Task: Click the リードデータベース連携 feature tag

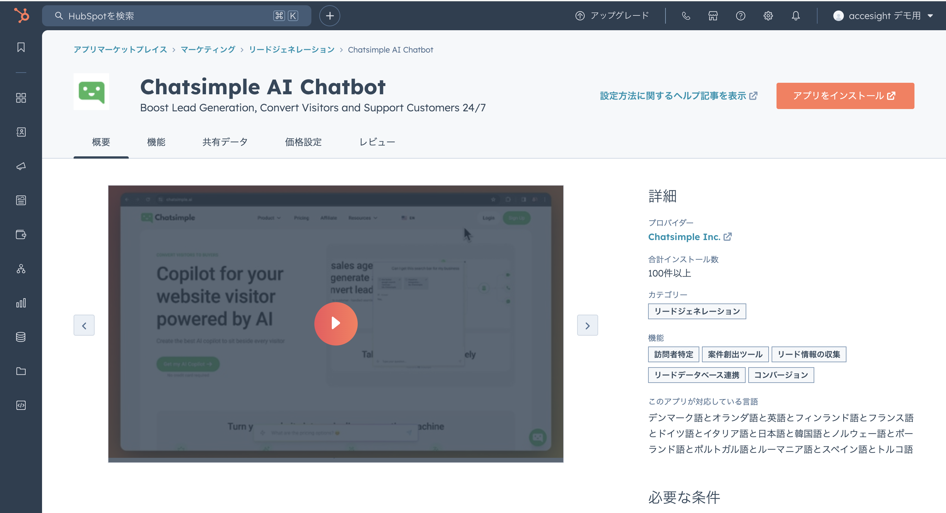Action: [x=697, y=375]
